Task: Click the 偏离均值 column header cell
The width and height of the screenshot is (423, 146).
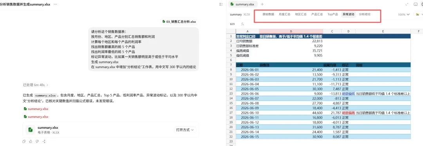Action: [332, 65]
